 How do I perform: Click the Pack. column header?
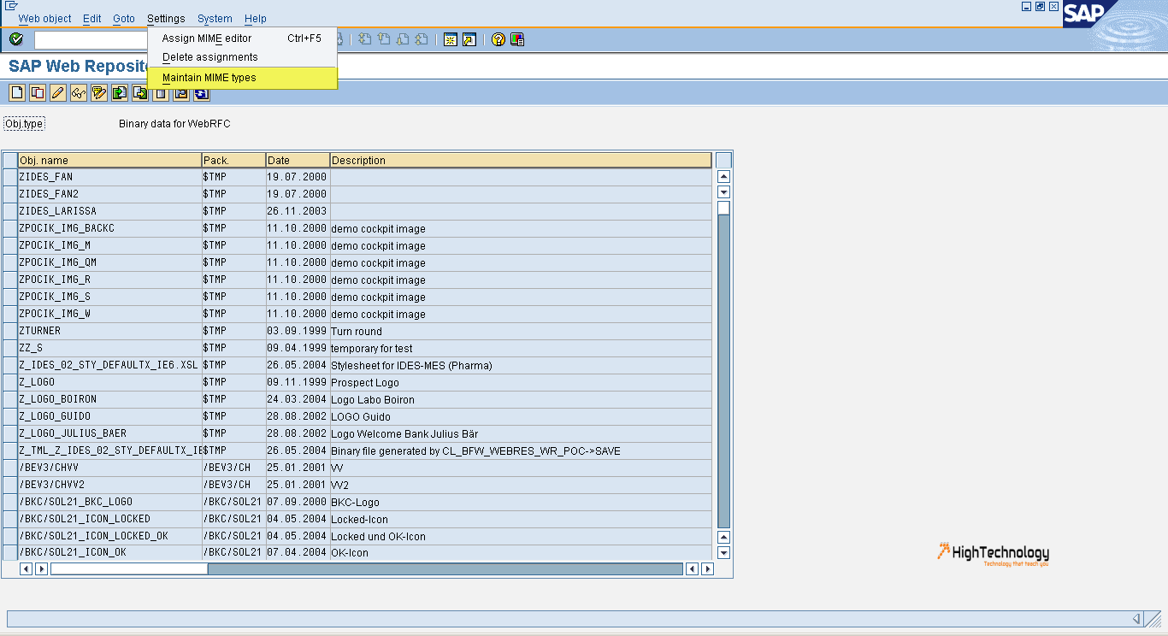[x=233, y=160]
